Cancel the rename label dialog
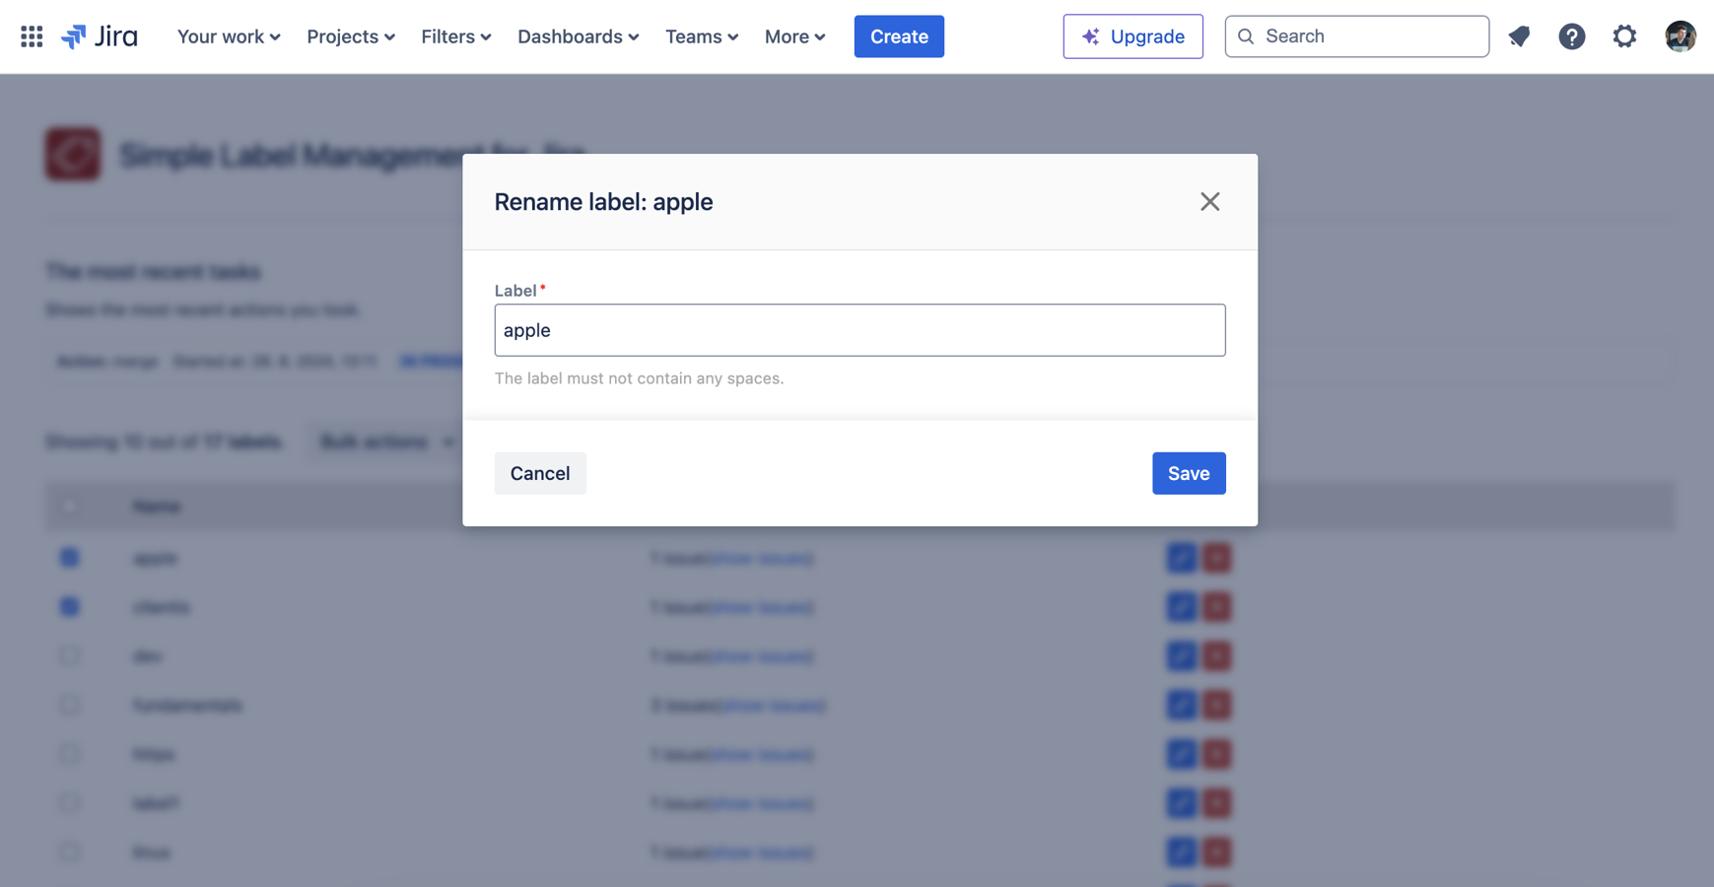This screenshot has width=1714, height=887. pos(540,473)
